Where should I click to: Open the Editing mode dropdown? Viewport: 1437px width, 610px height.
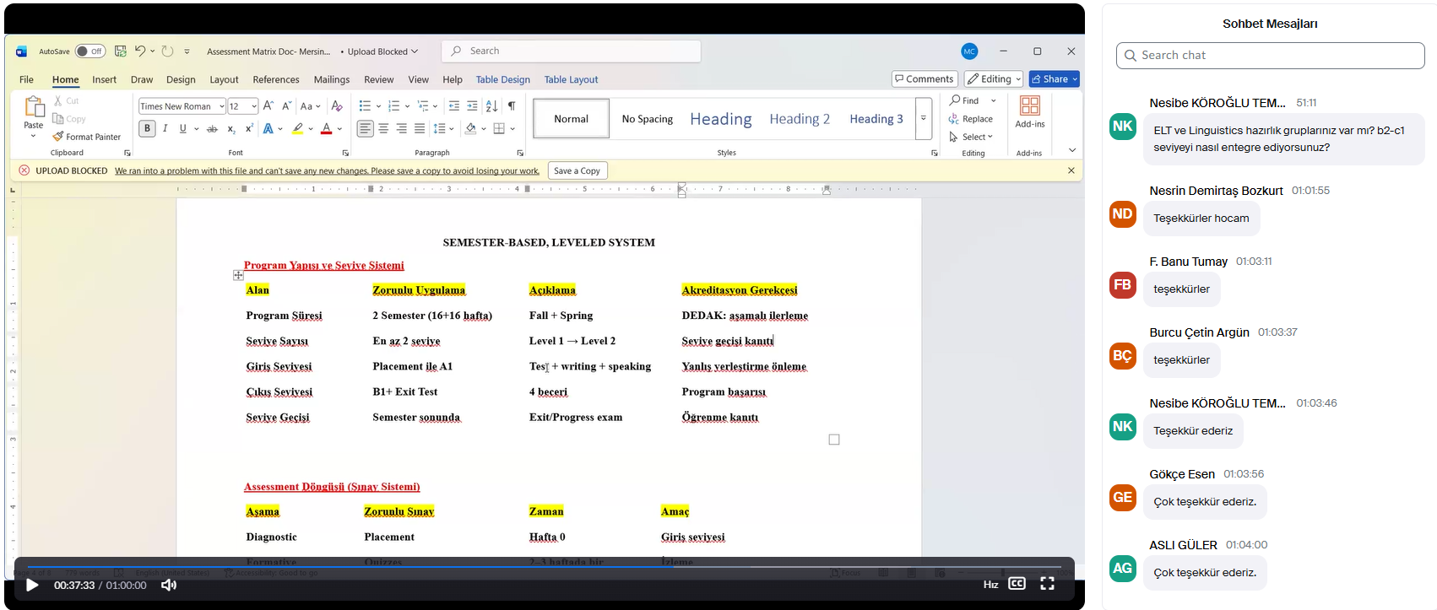coord(995,79)
